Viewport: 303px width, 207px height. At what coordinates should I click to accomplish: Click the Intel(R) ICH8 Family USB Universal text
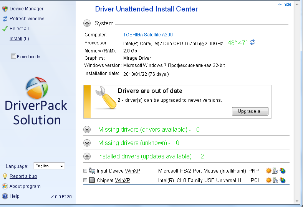202,181
